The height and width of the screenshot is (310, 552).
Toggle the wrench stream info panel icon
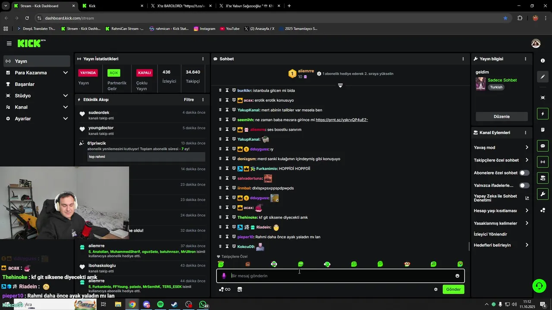point(543,194)
